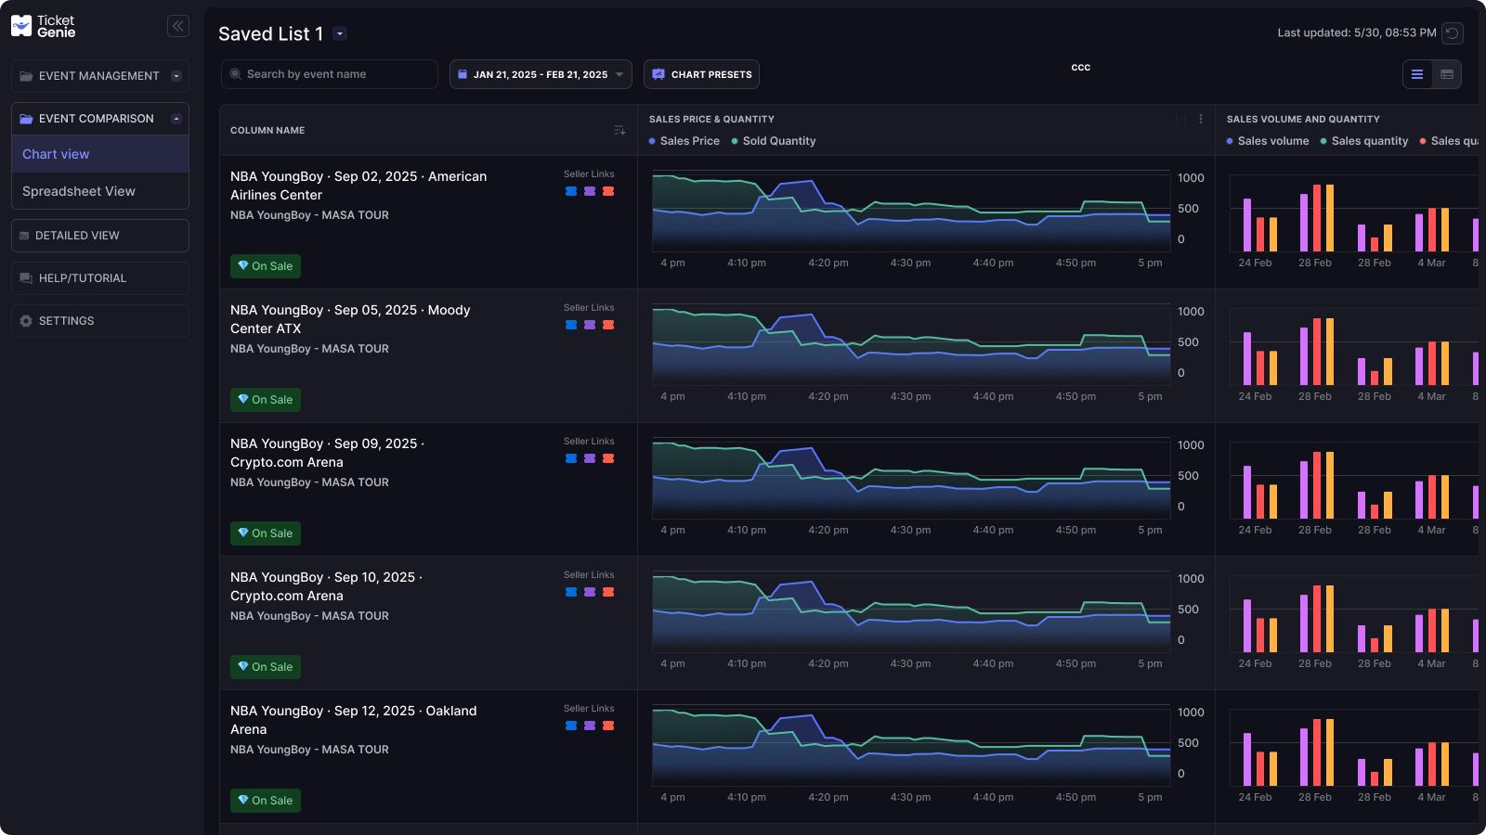
Task: Click the search by event name field
Action: [x=329, y=73]
